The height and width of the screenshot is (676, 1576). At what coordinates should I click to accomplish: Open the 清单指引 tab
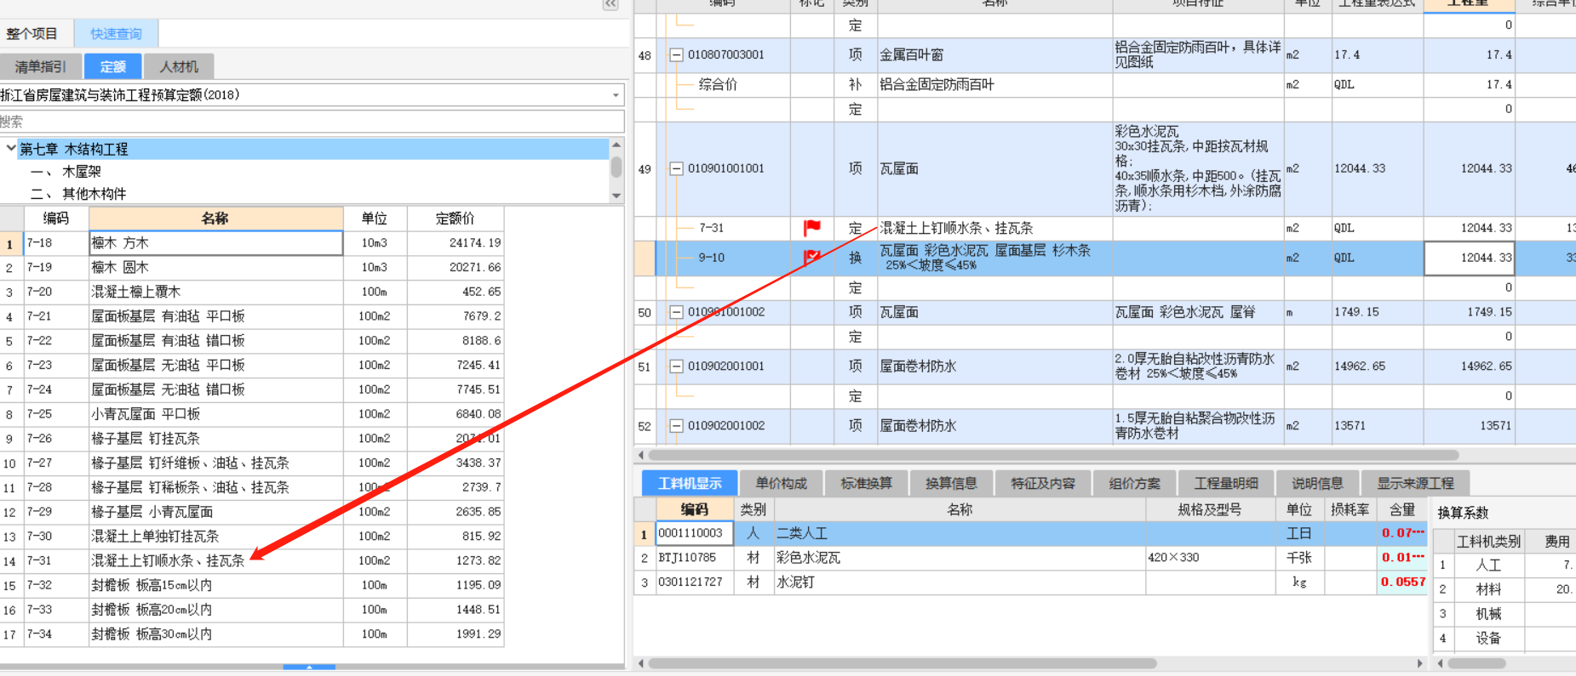tap(41, 66)
